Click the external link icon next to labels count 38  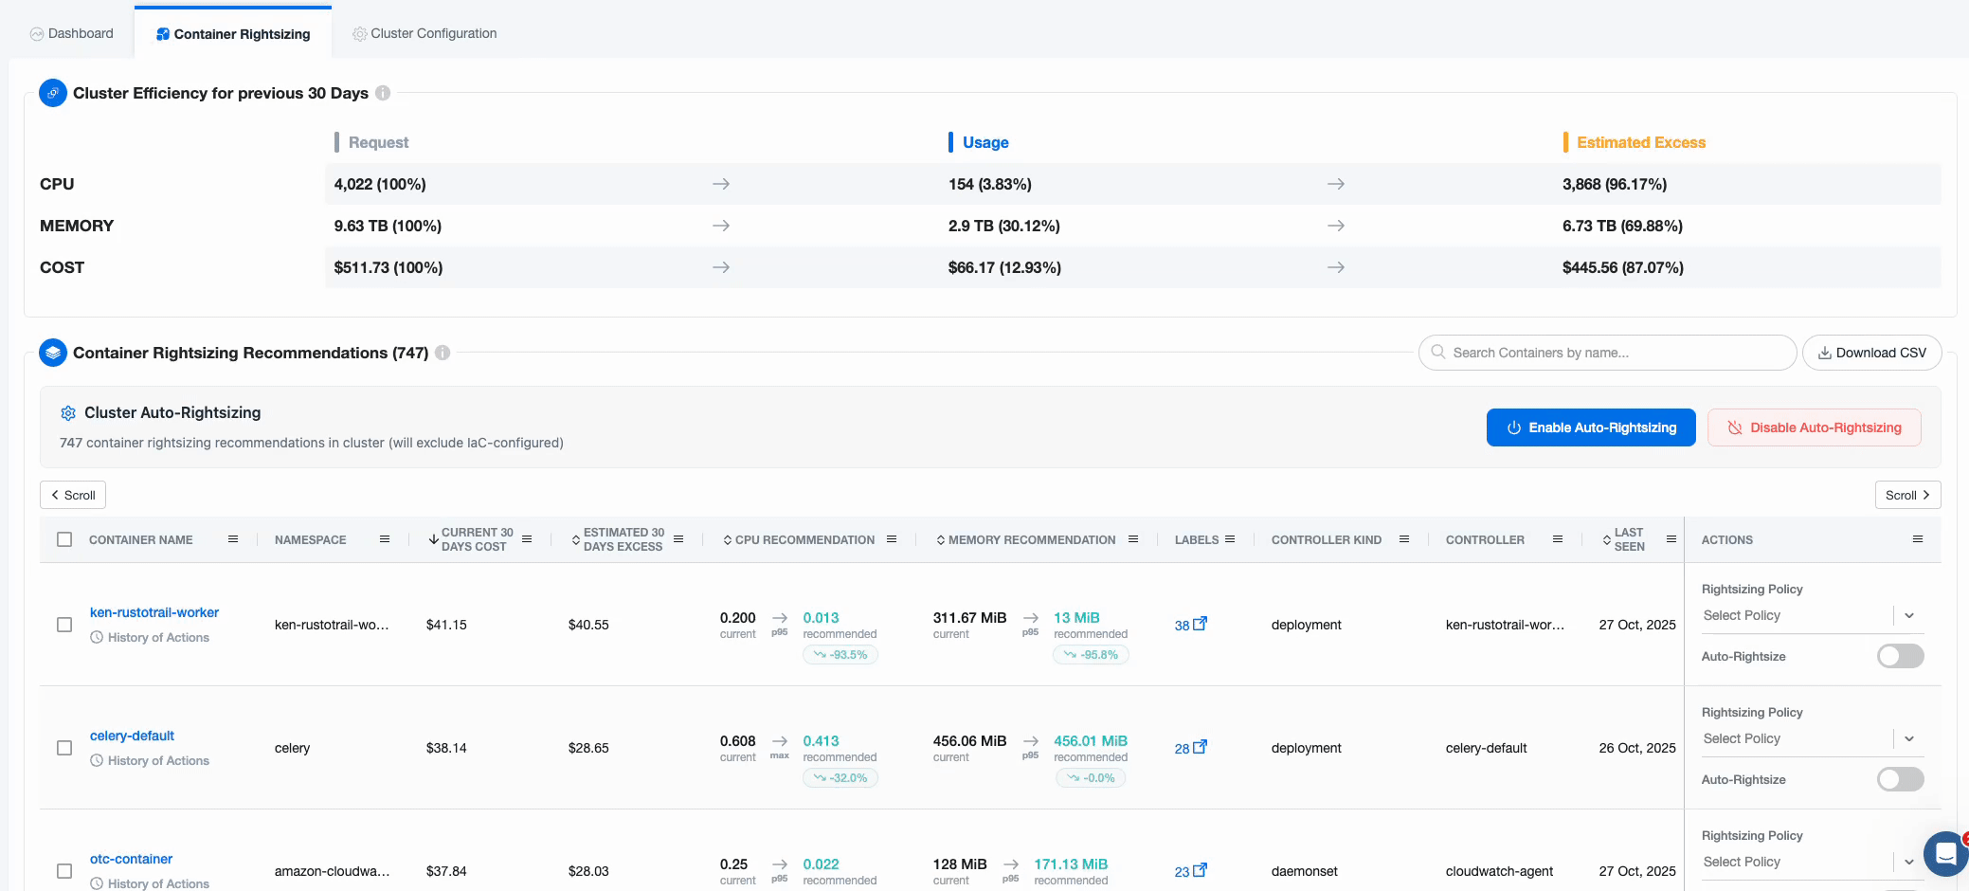1200,623
